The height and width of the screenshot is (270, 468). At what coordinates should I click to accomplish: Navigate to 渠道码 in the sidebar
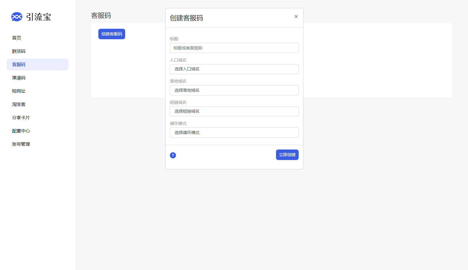click(x=18, y=78)
